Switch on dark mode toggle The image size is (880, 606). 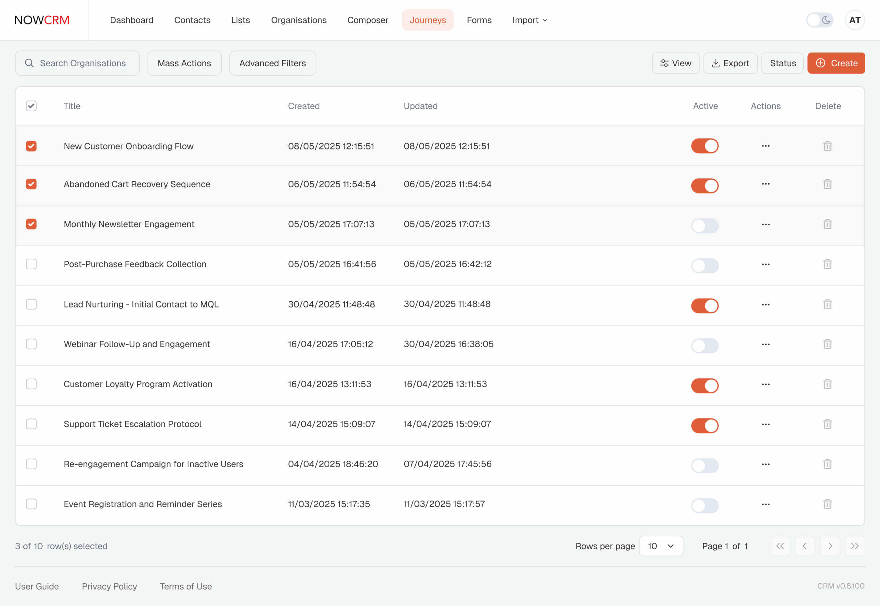coord(820,20)
